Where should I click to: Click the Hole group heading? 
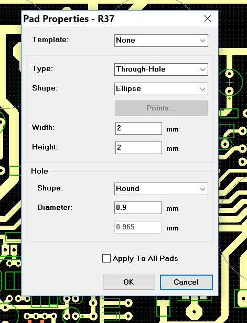(39, 171)
